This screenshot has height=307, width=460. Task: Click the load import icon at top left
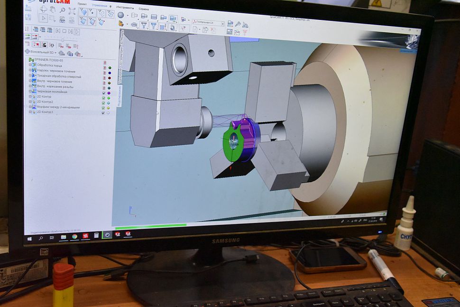click(28, 8)
